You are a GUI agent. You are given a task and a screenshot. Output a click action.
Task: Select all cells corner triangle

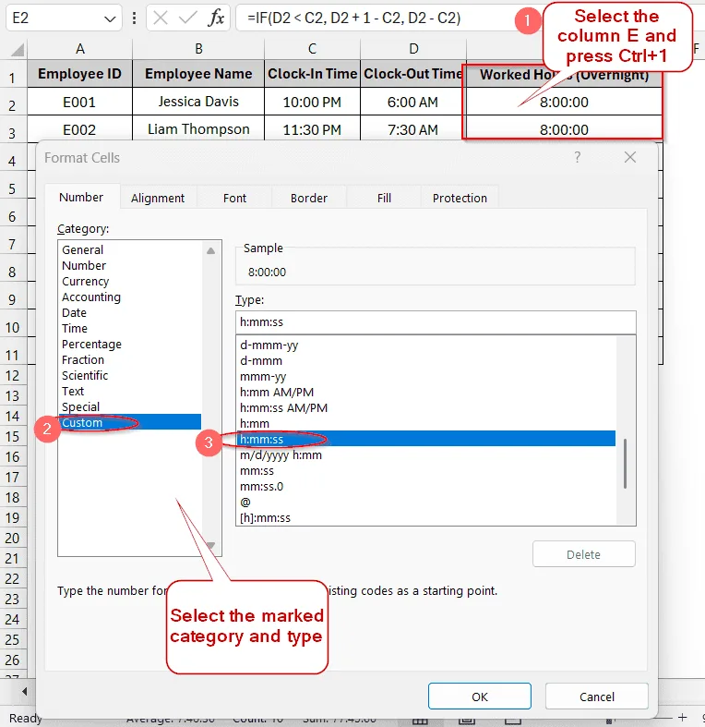[18, 49]
